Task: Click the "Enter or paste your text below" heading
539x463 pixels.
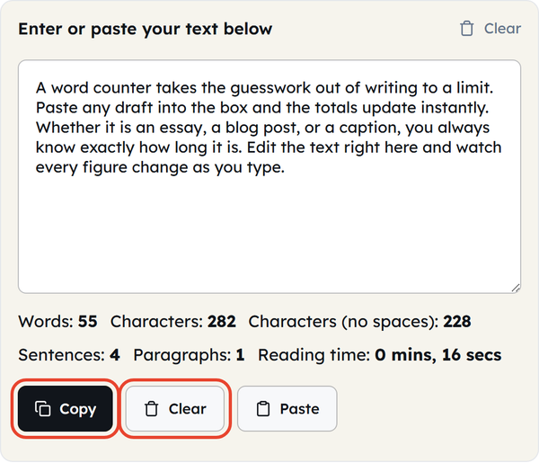Action: tap(146, 29)
